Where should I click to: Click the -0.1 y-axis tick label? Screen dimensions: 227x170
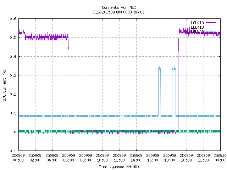(x=11, y=151)
